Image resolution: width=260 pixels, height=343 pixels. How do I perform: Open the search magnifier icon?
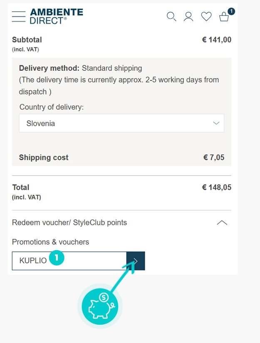171,17
